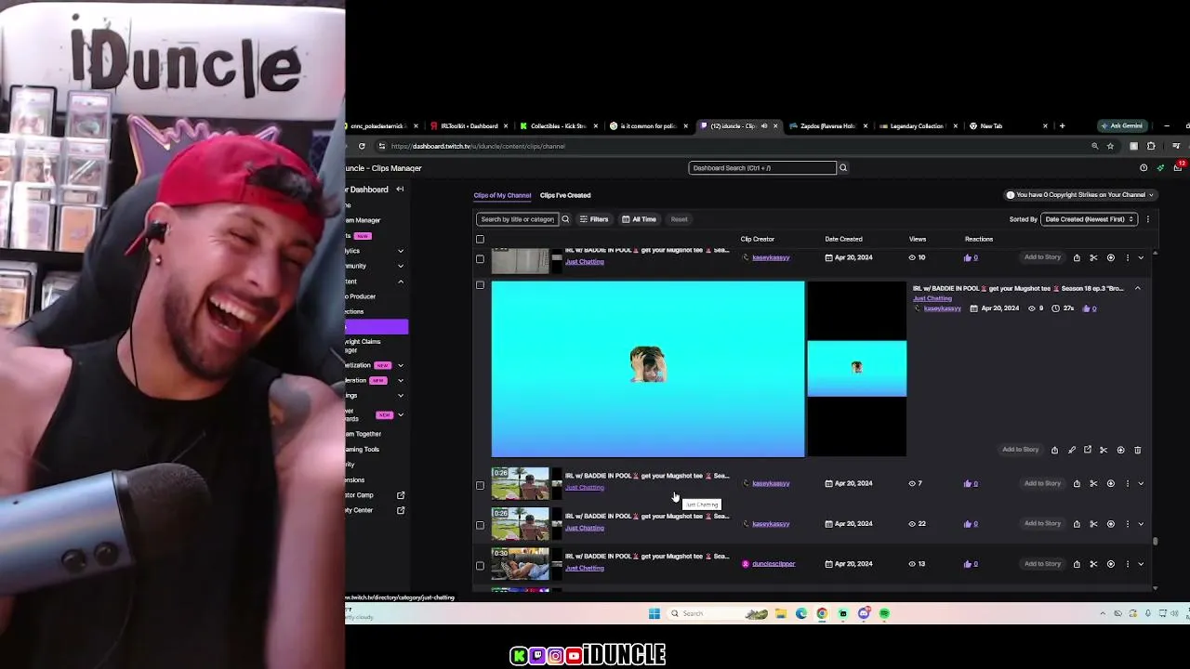Click the Ask Gemini button
Image resolution: width=1190 pixels, height=669 pixels.
(x=1121, y=125)
